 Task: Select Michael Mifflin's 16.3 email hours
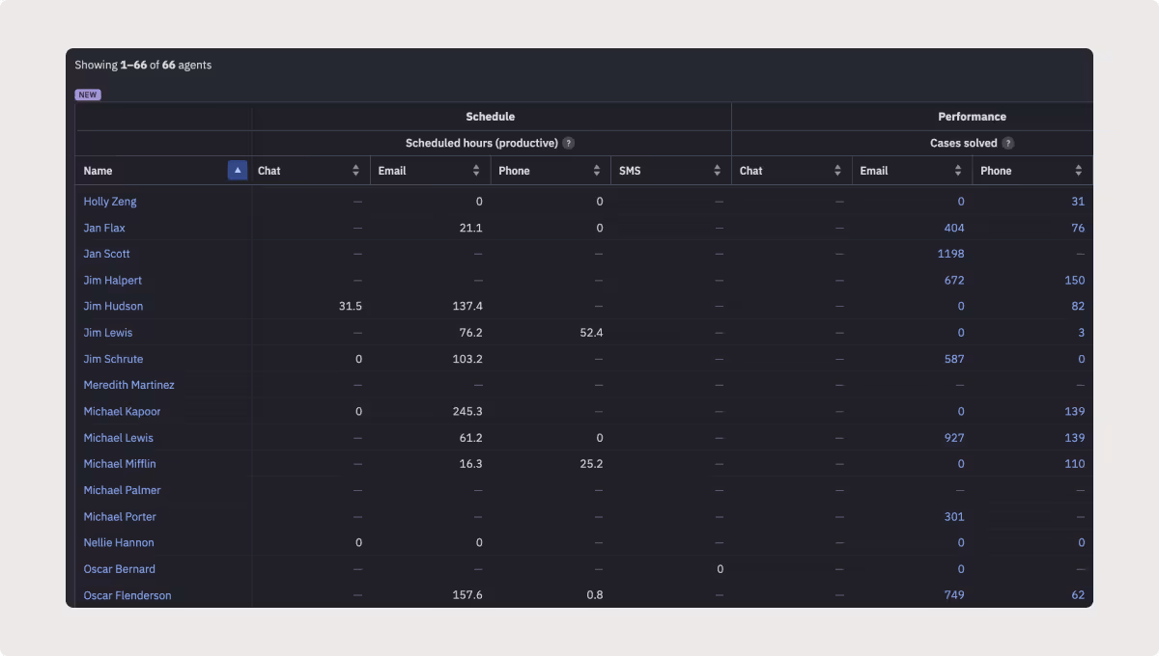click(470, 463)
